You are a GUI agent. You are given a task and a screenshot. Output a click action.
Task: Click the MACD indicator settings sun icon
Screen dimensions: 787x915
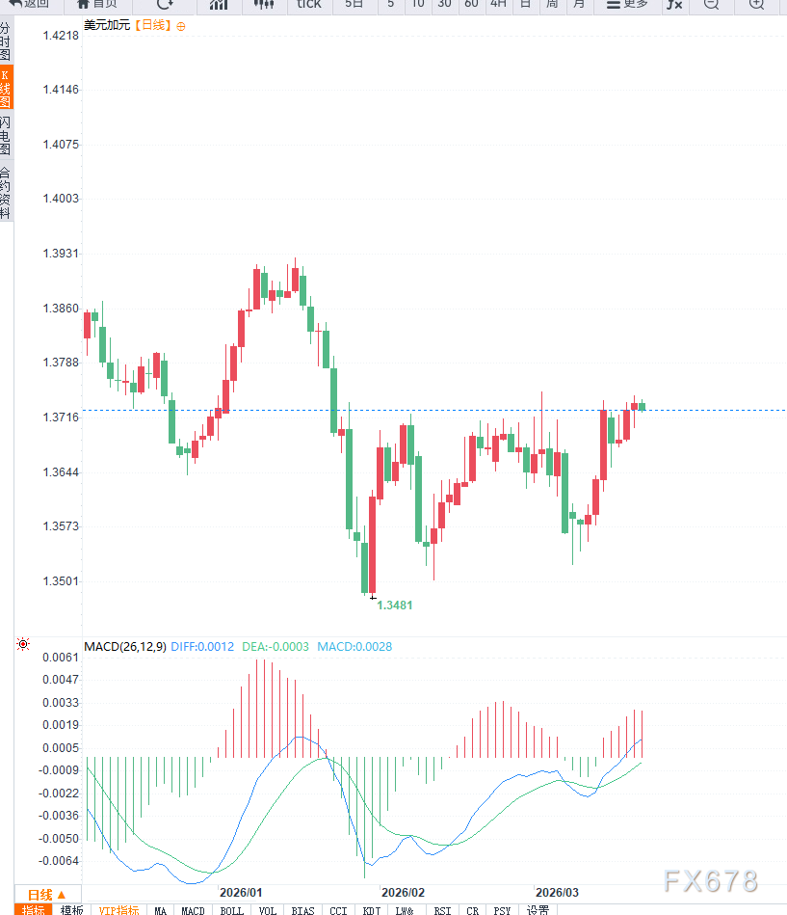[23, 644]
